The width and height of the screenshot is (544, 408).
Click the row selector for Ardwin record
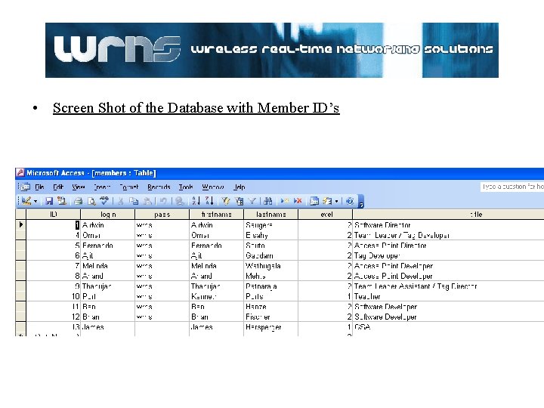click(x=21, y=225)
